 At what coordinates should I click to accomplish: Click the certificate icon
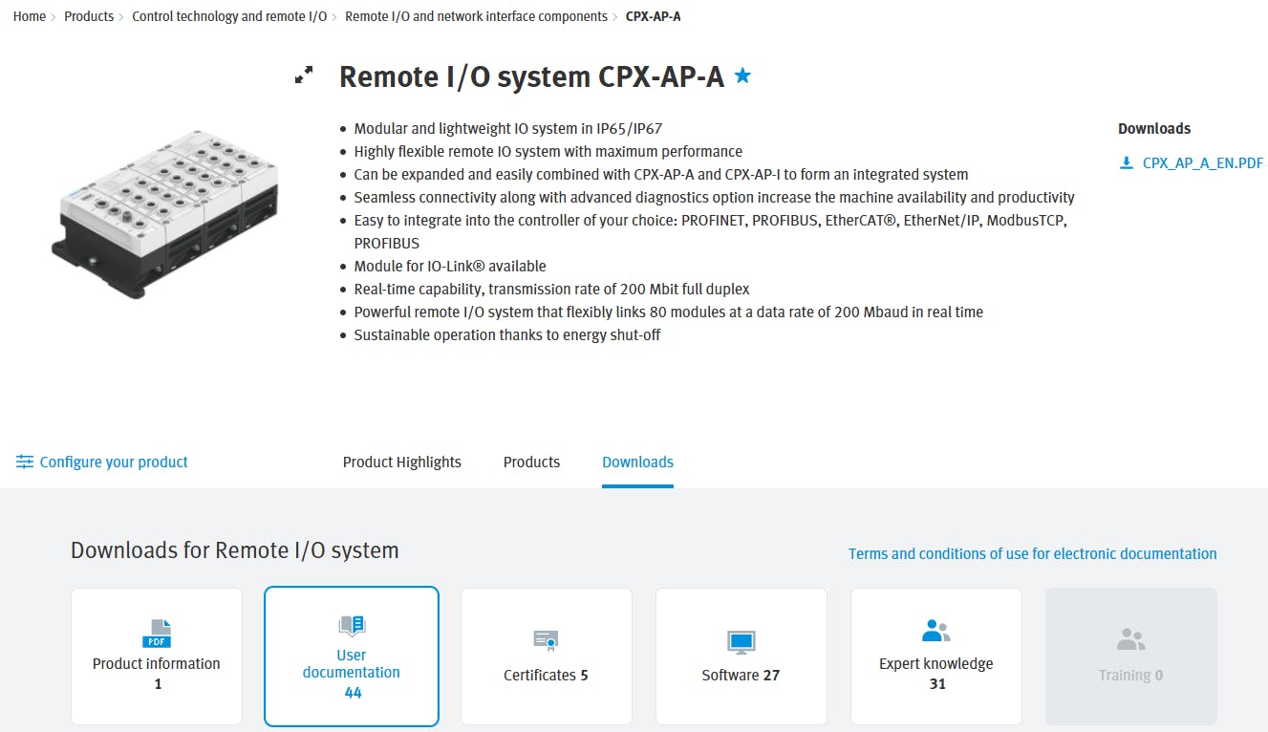tap(546, 640)
